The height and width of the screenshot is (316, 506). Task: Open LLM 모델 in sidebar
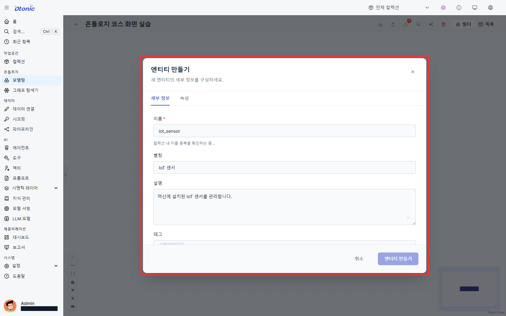32,219
